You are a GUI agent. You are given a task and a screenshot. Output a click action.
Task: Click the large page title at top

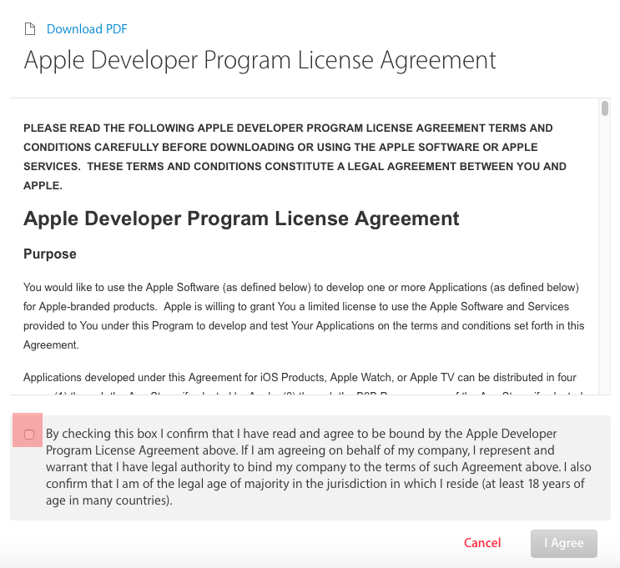(x=260, y=61)
